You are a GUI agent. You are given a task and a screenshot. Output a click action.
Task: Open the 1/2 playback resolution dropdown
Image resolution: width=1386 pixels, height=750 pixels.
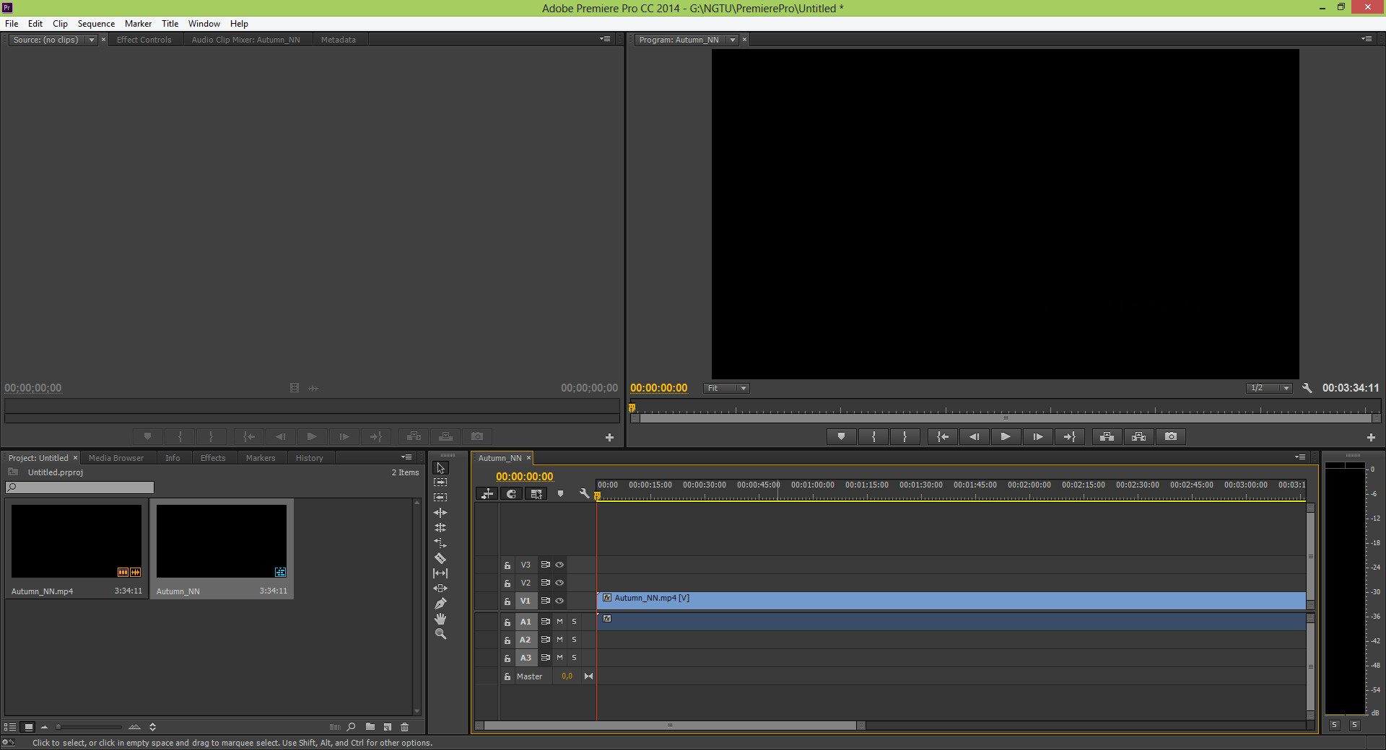(x=1269, y=388)
